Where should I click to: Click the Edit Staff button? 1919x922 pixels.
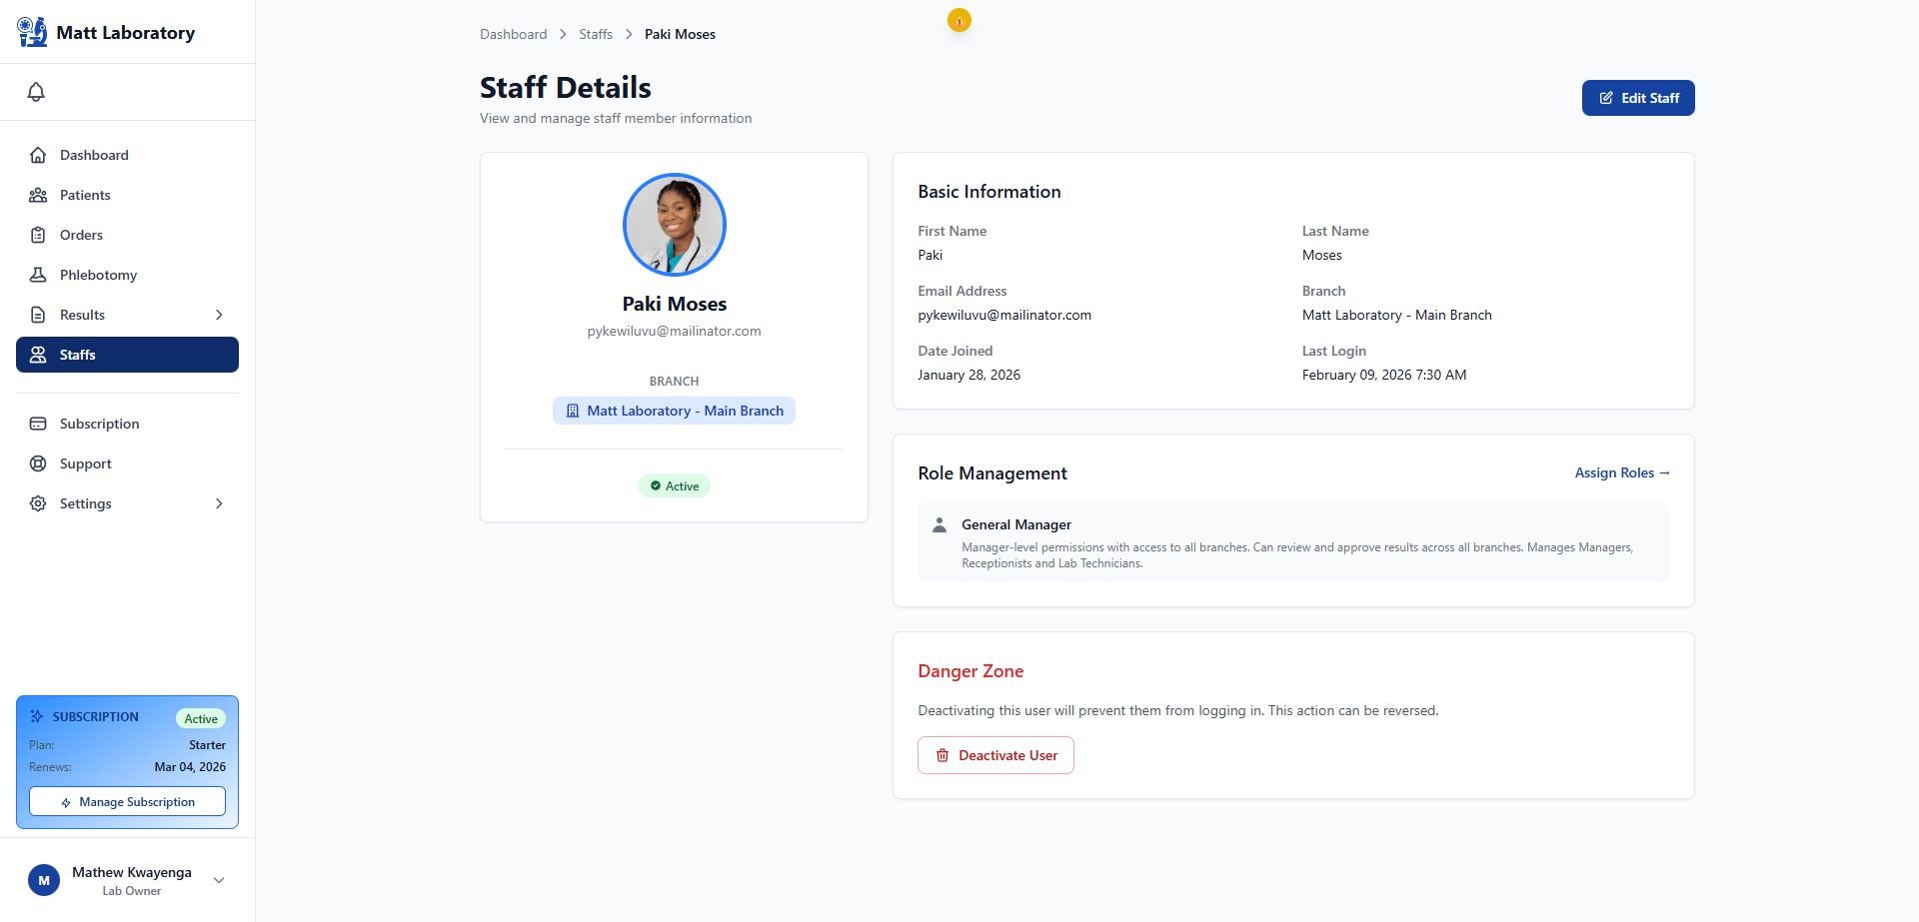pyautogui.click(x=1637, y=98)
